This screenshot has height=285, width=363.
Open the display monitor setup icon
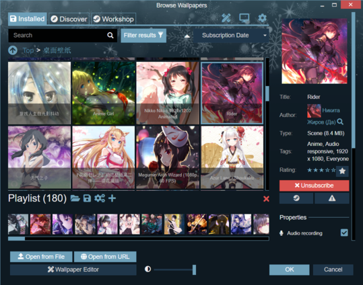tap(244, 17)
